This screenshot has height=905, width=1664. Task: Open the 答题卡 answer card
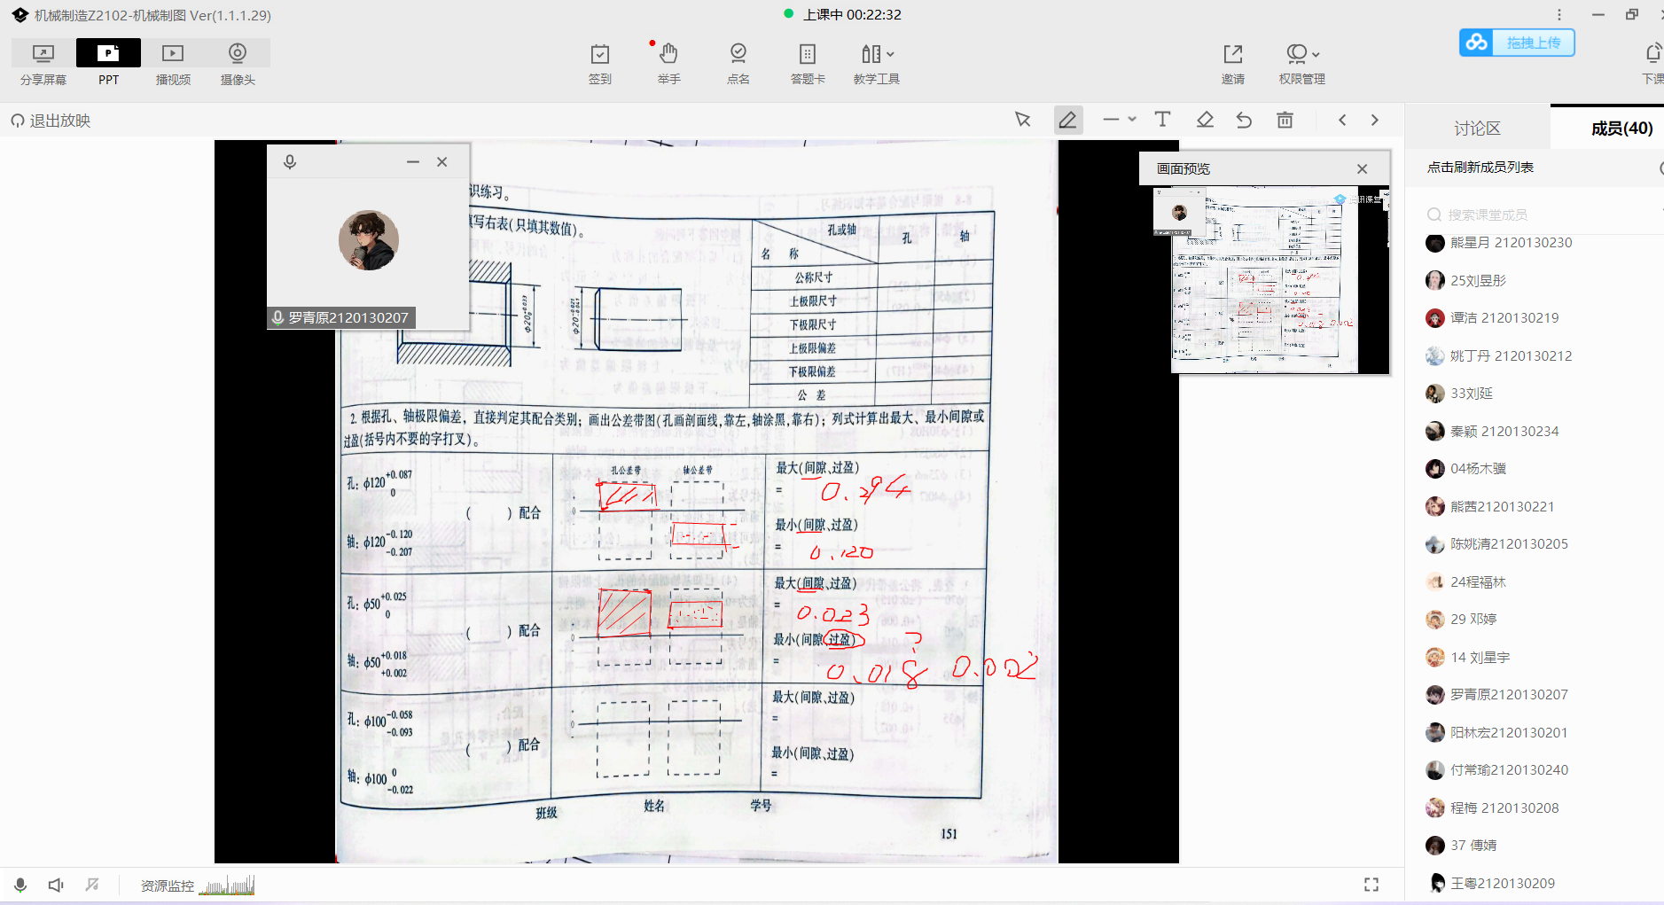(x=807, y=63)
